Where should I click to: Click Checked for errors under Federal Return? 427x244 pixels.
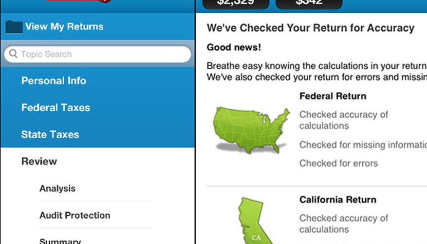[x=338, y=163]
